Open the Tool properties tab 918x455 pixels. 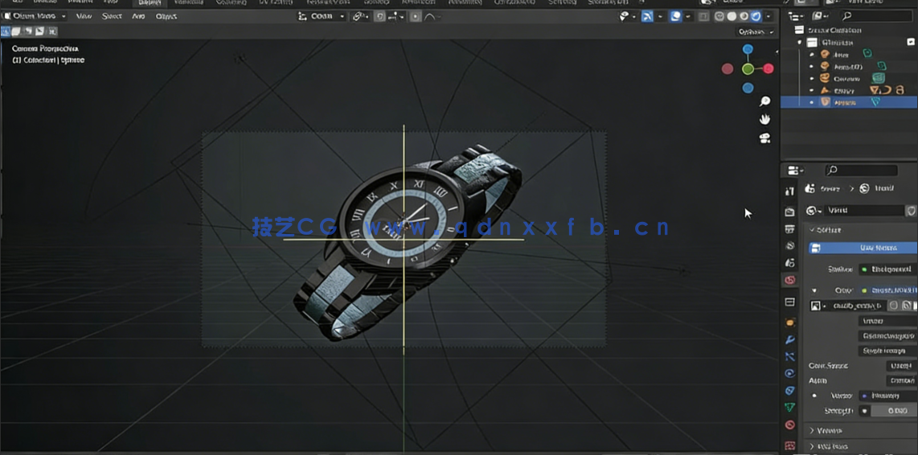789,191
